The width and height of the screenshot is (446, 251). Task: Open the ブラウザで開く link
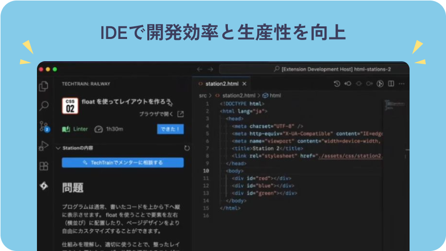pyautogui.click(x=161, y=114)
